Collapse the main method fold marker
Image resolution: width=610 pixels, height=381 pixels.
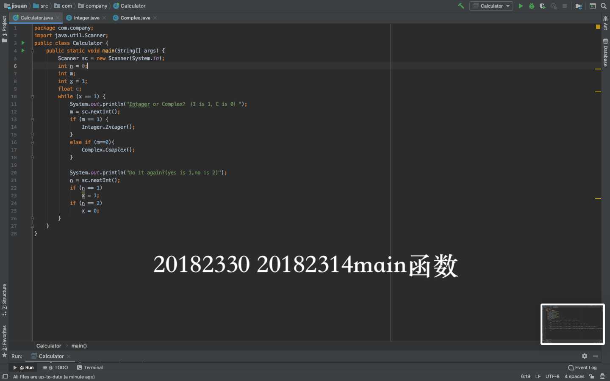[x=32, y=51]
